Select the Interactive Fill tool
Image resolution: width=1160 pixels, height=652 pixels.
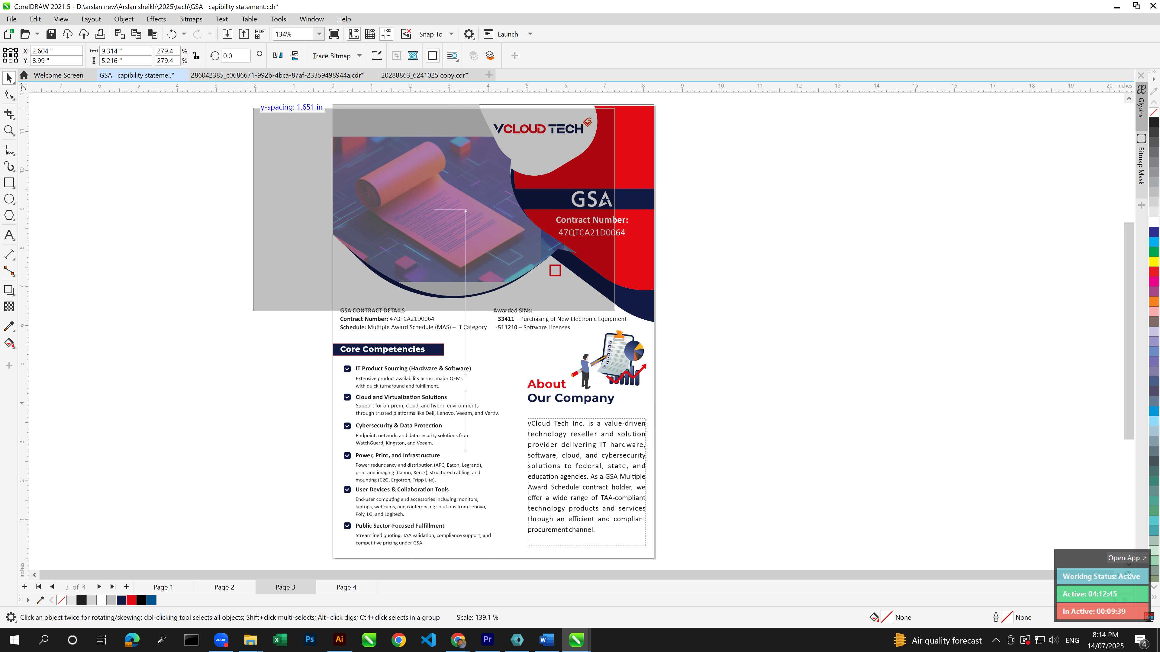click(9, 343)
